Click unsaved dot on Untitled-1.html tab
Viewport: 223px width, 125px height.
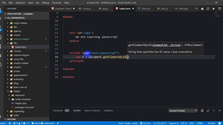click(74, 9)
